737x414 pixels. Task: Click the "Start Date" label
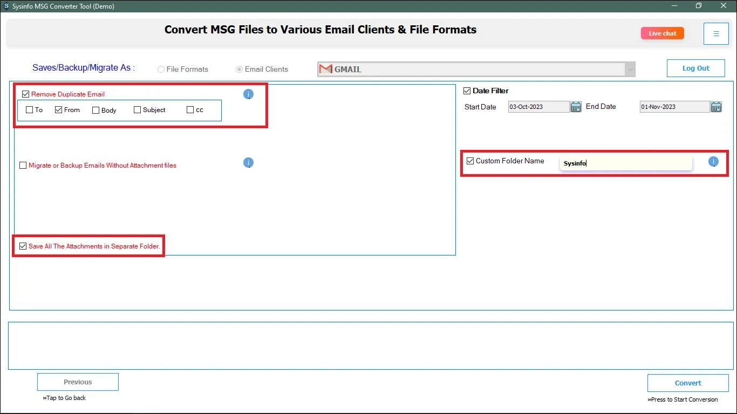(480, 107)
